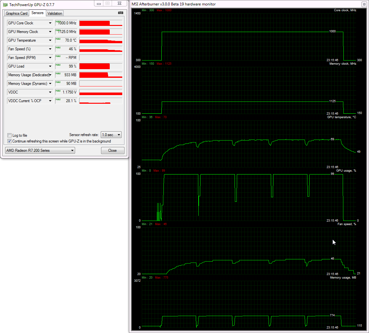Open the VDDC sensor dropdown
This screenshot has height=333, width=369.
pos(50,92)
